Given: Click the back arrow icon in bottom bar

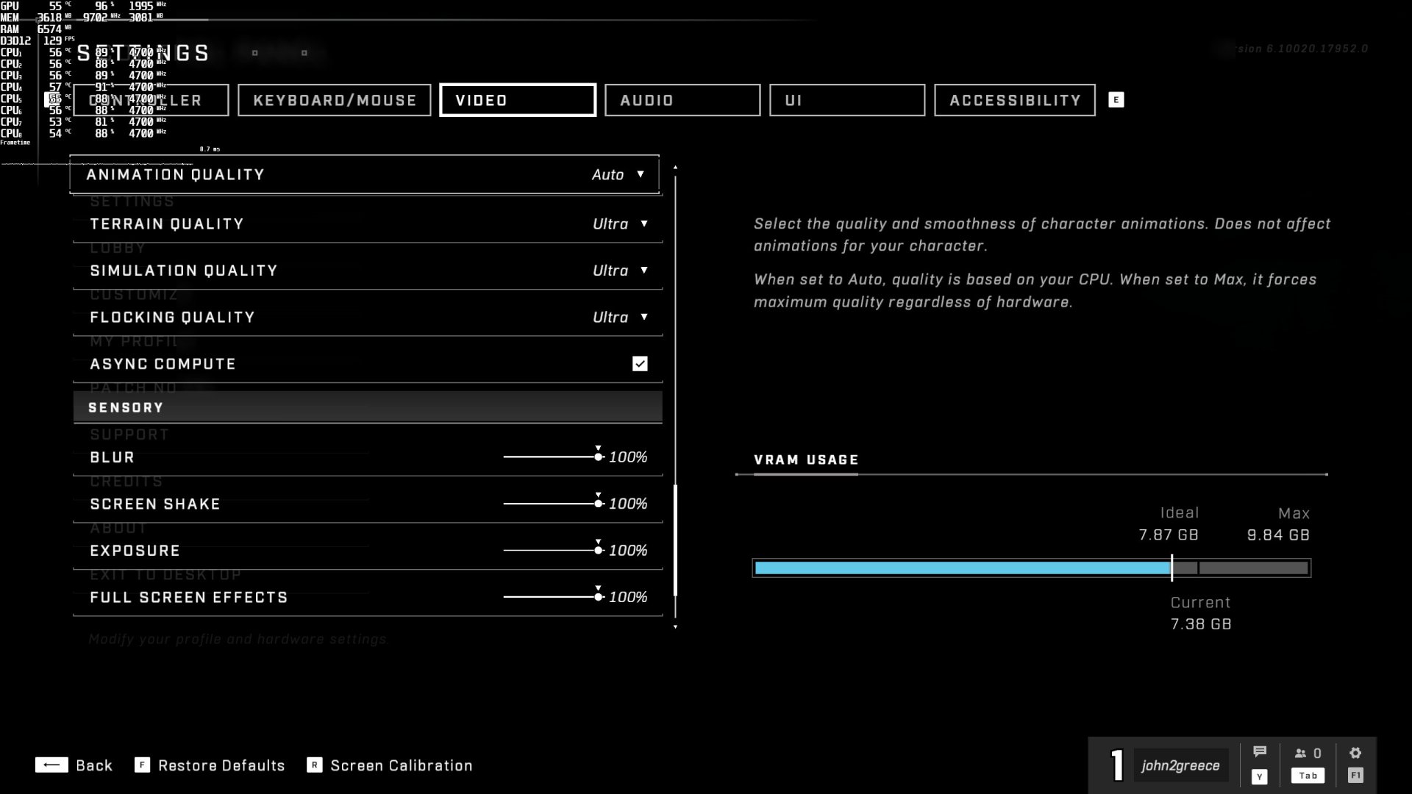Looking at the screenshot, I should 53,765.
